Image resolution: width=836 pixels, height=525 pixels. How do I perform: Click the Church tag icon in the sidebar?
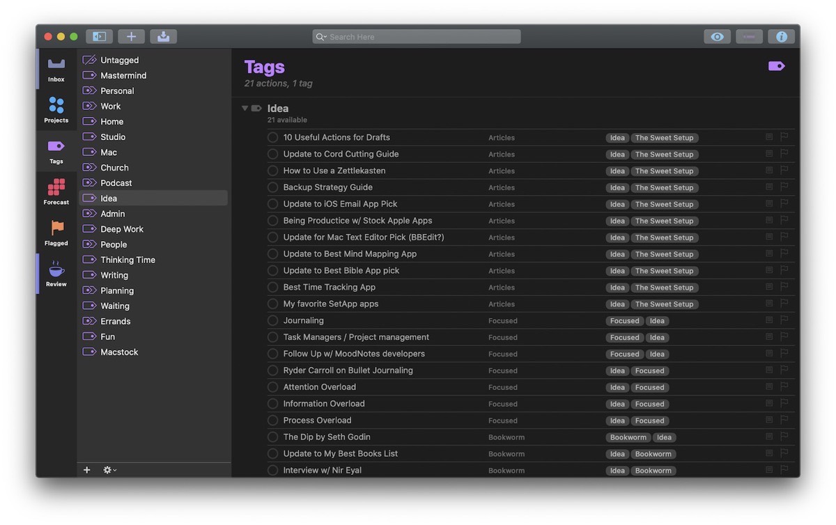point(89,167)
